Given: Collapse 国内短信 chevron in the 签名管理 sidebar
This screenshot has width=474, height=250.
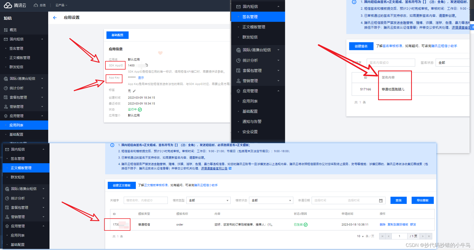Looking at the screenshot, I should (278, 6).
